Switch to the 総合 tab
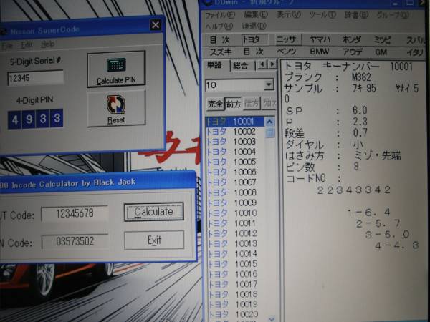The image size is (430, 322). coord(241,66)
